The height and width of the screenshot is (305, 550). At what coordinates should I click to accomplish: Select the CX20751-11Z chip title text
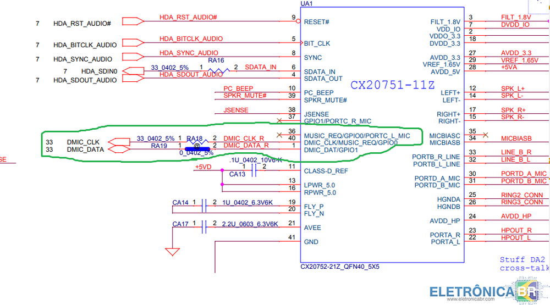point(393,85)
